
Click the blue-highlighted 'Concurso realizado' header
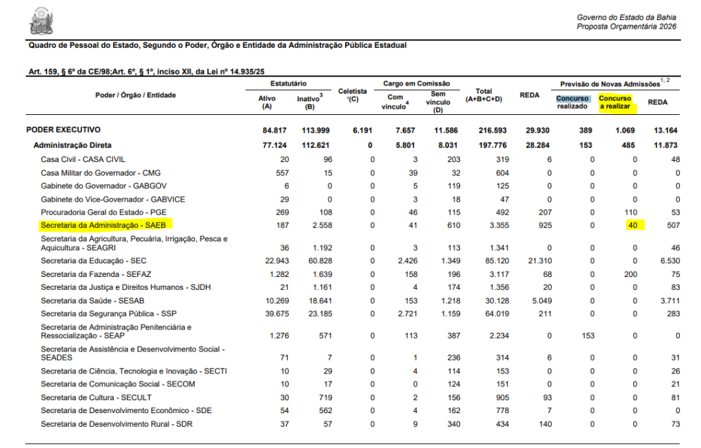(x=572, y=103)
